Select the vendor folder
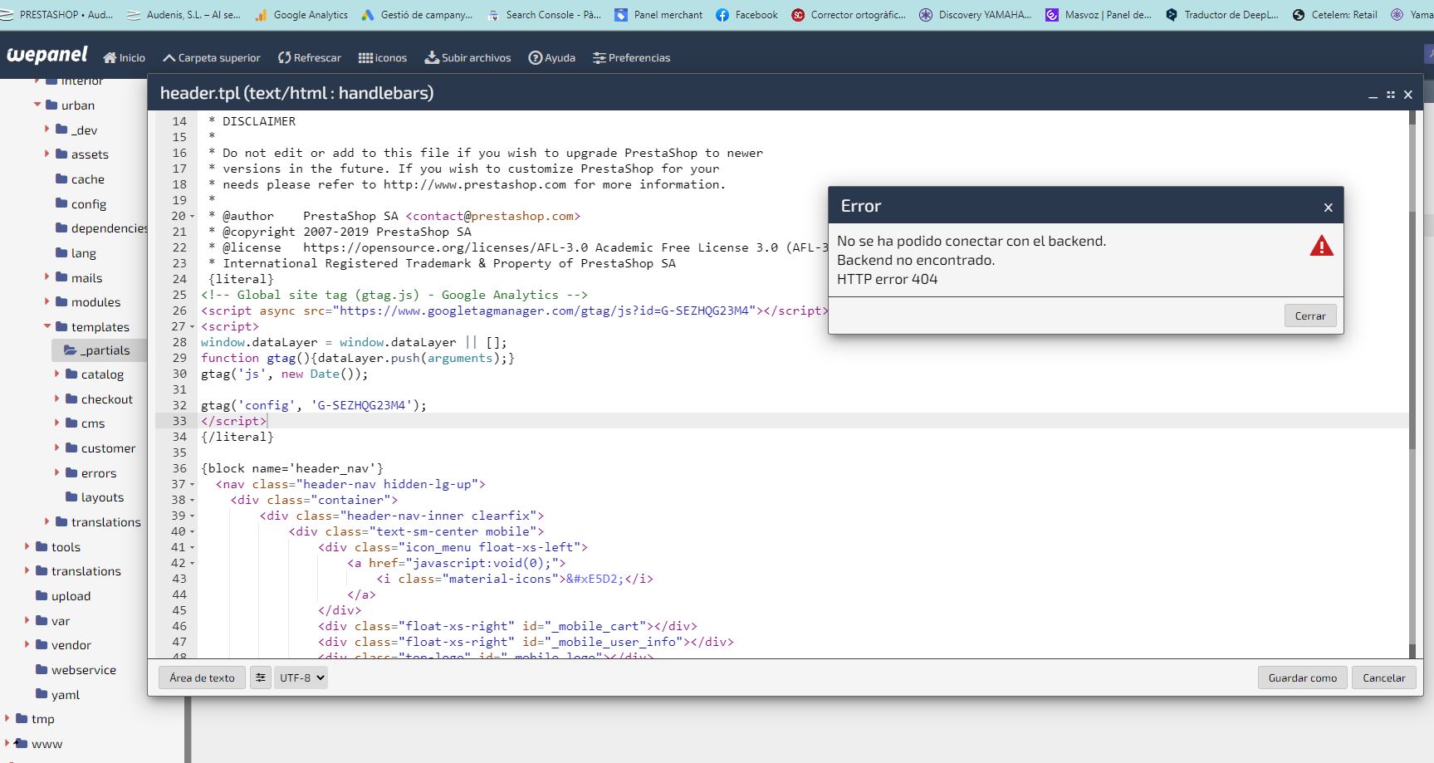 [63, 645]
